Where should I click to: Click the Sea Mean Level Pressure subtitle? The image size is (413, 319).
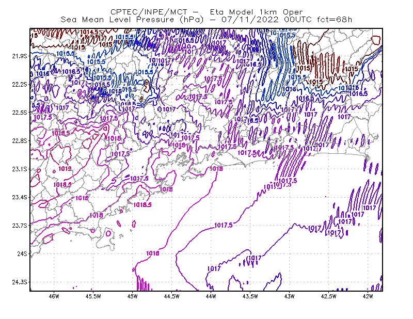(x=206, y=20)
